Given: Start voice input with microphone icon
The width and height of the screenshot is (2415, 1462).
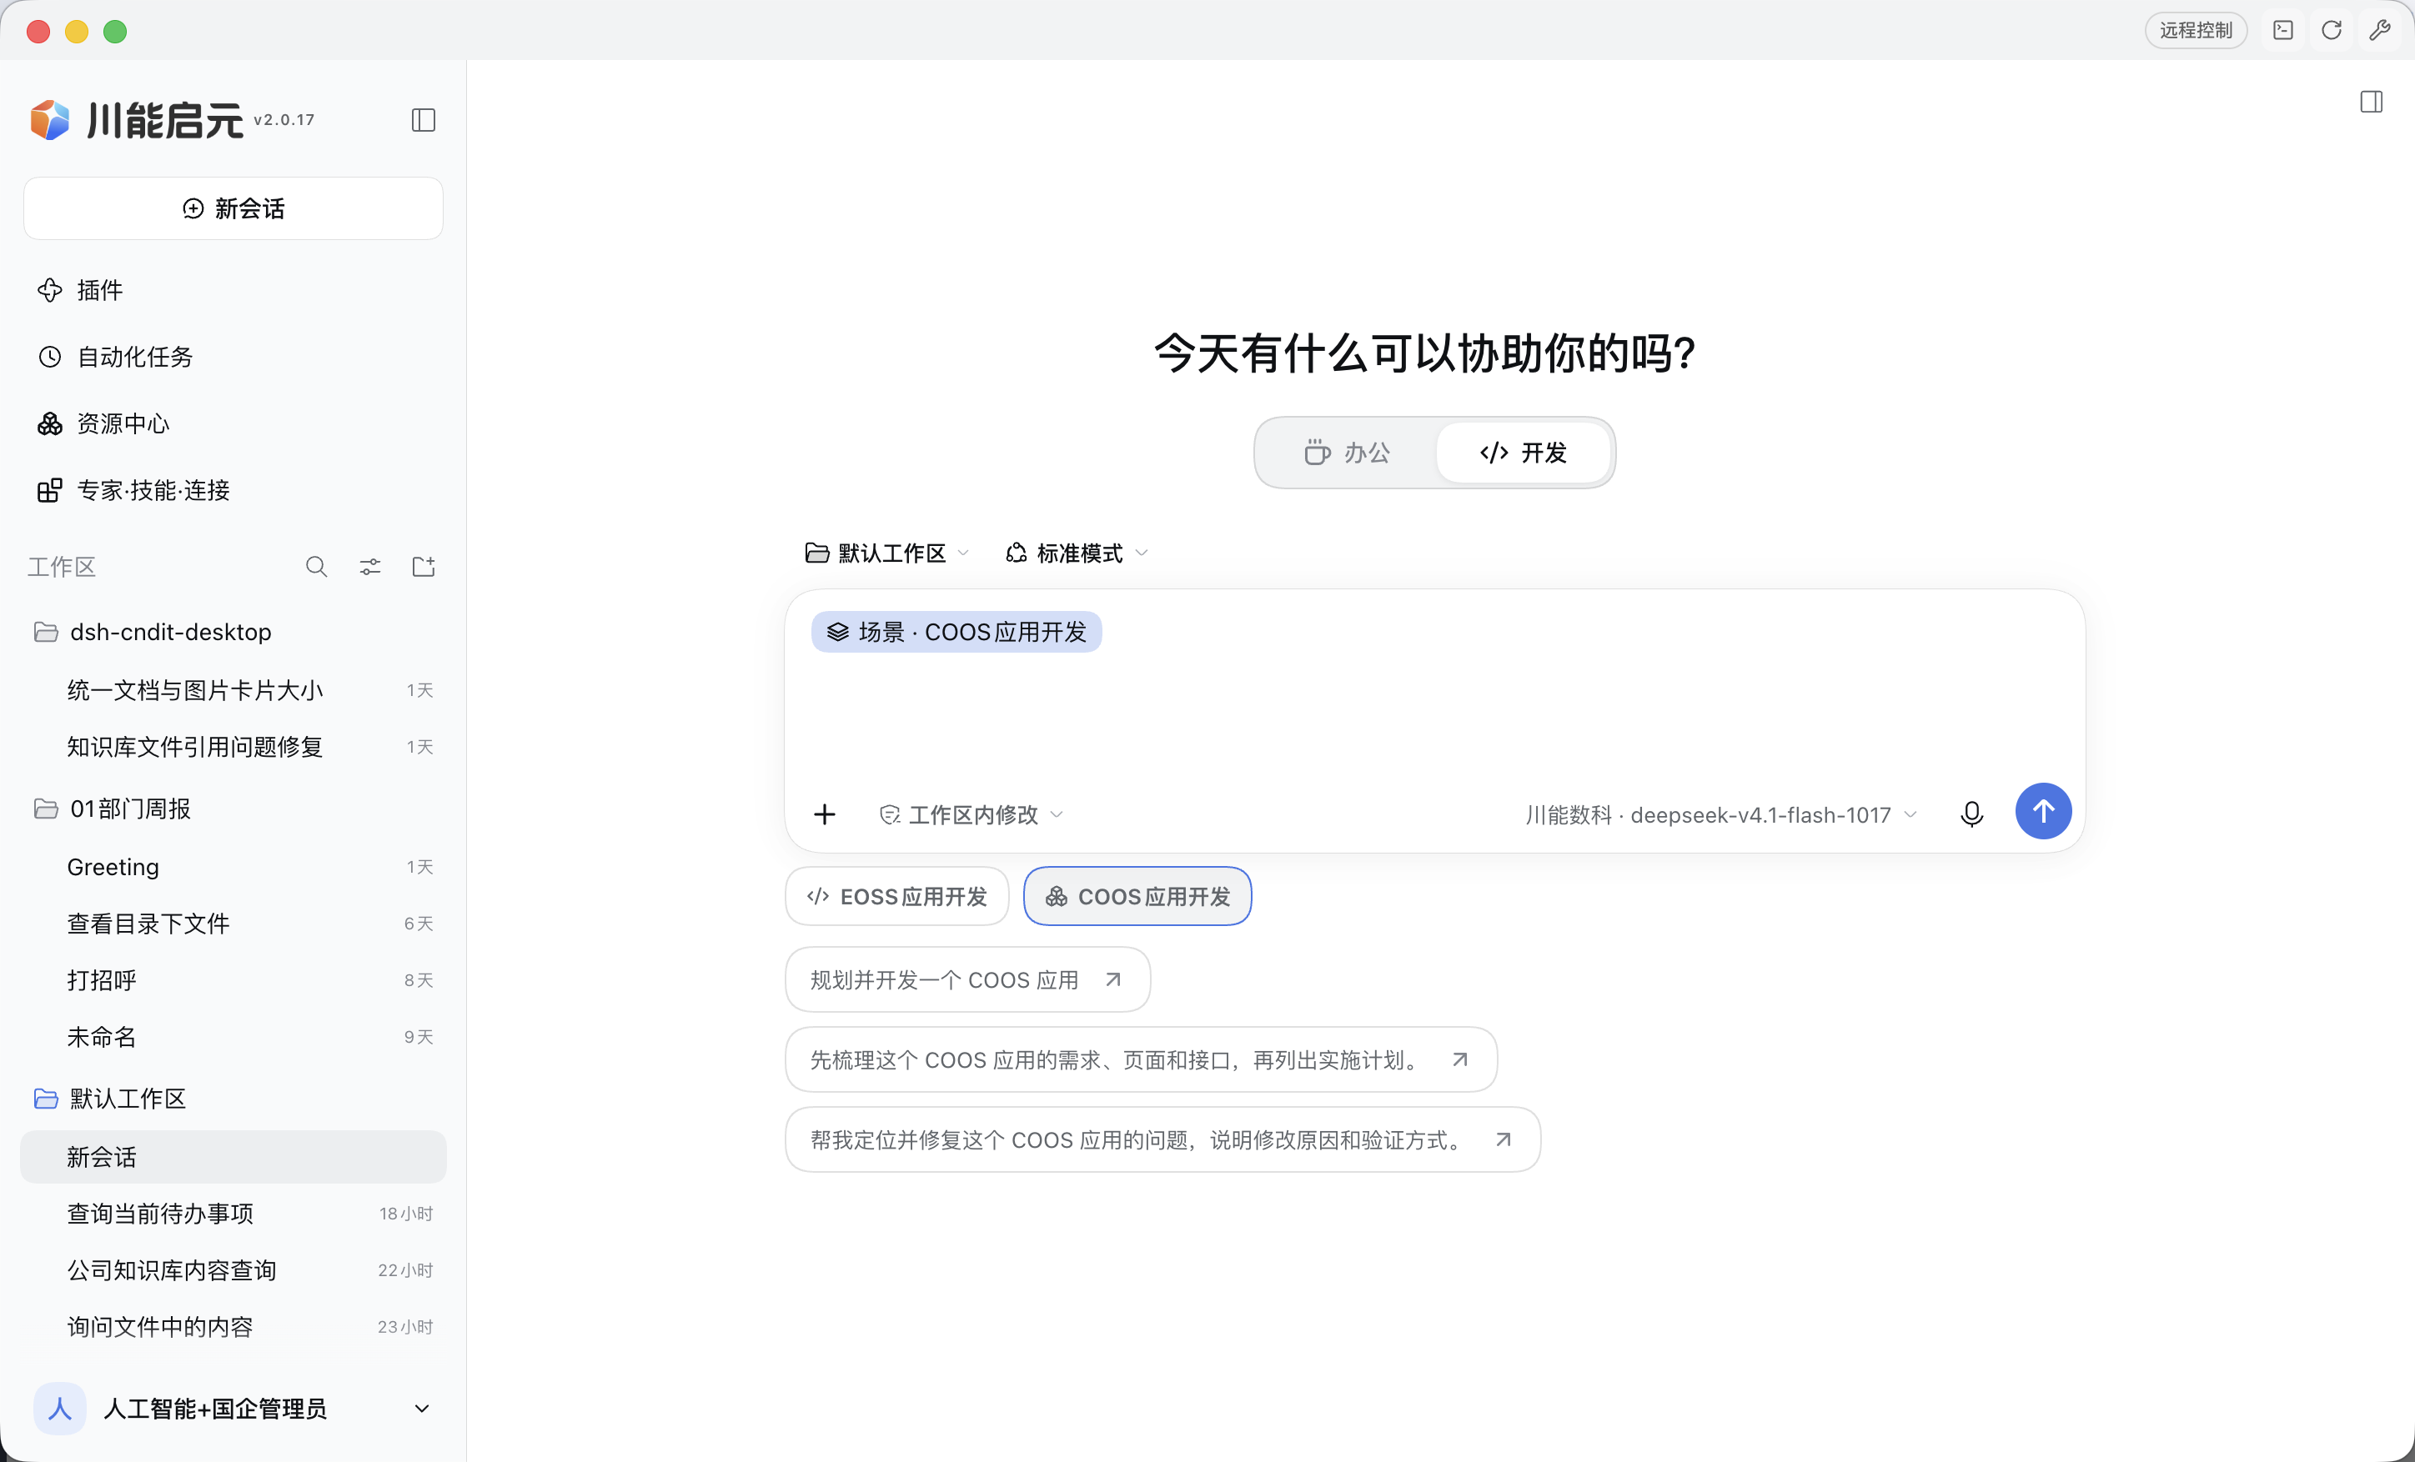Looking at the screenshot, I should (x=1971, y=814).
